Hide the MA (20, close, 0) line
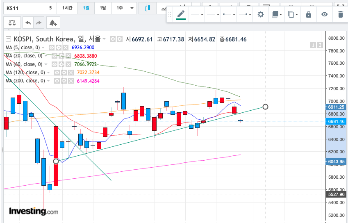 coord(55,56)
